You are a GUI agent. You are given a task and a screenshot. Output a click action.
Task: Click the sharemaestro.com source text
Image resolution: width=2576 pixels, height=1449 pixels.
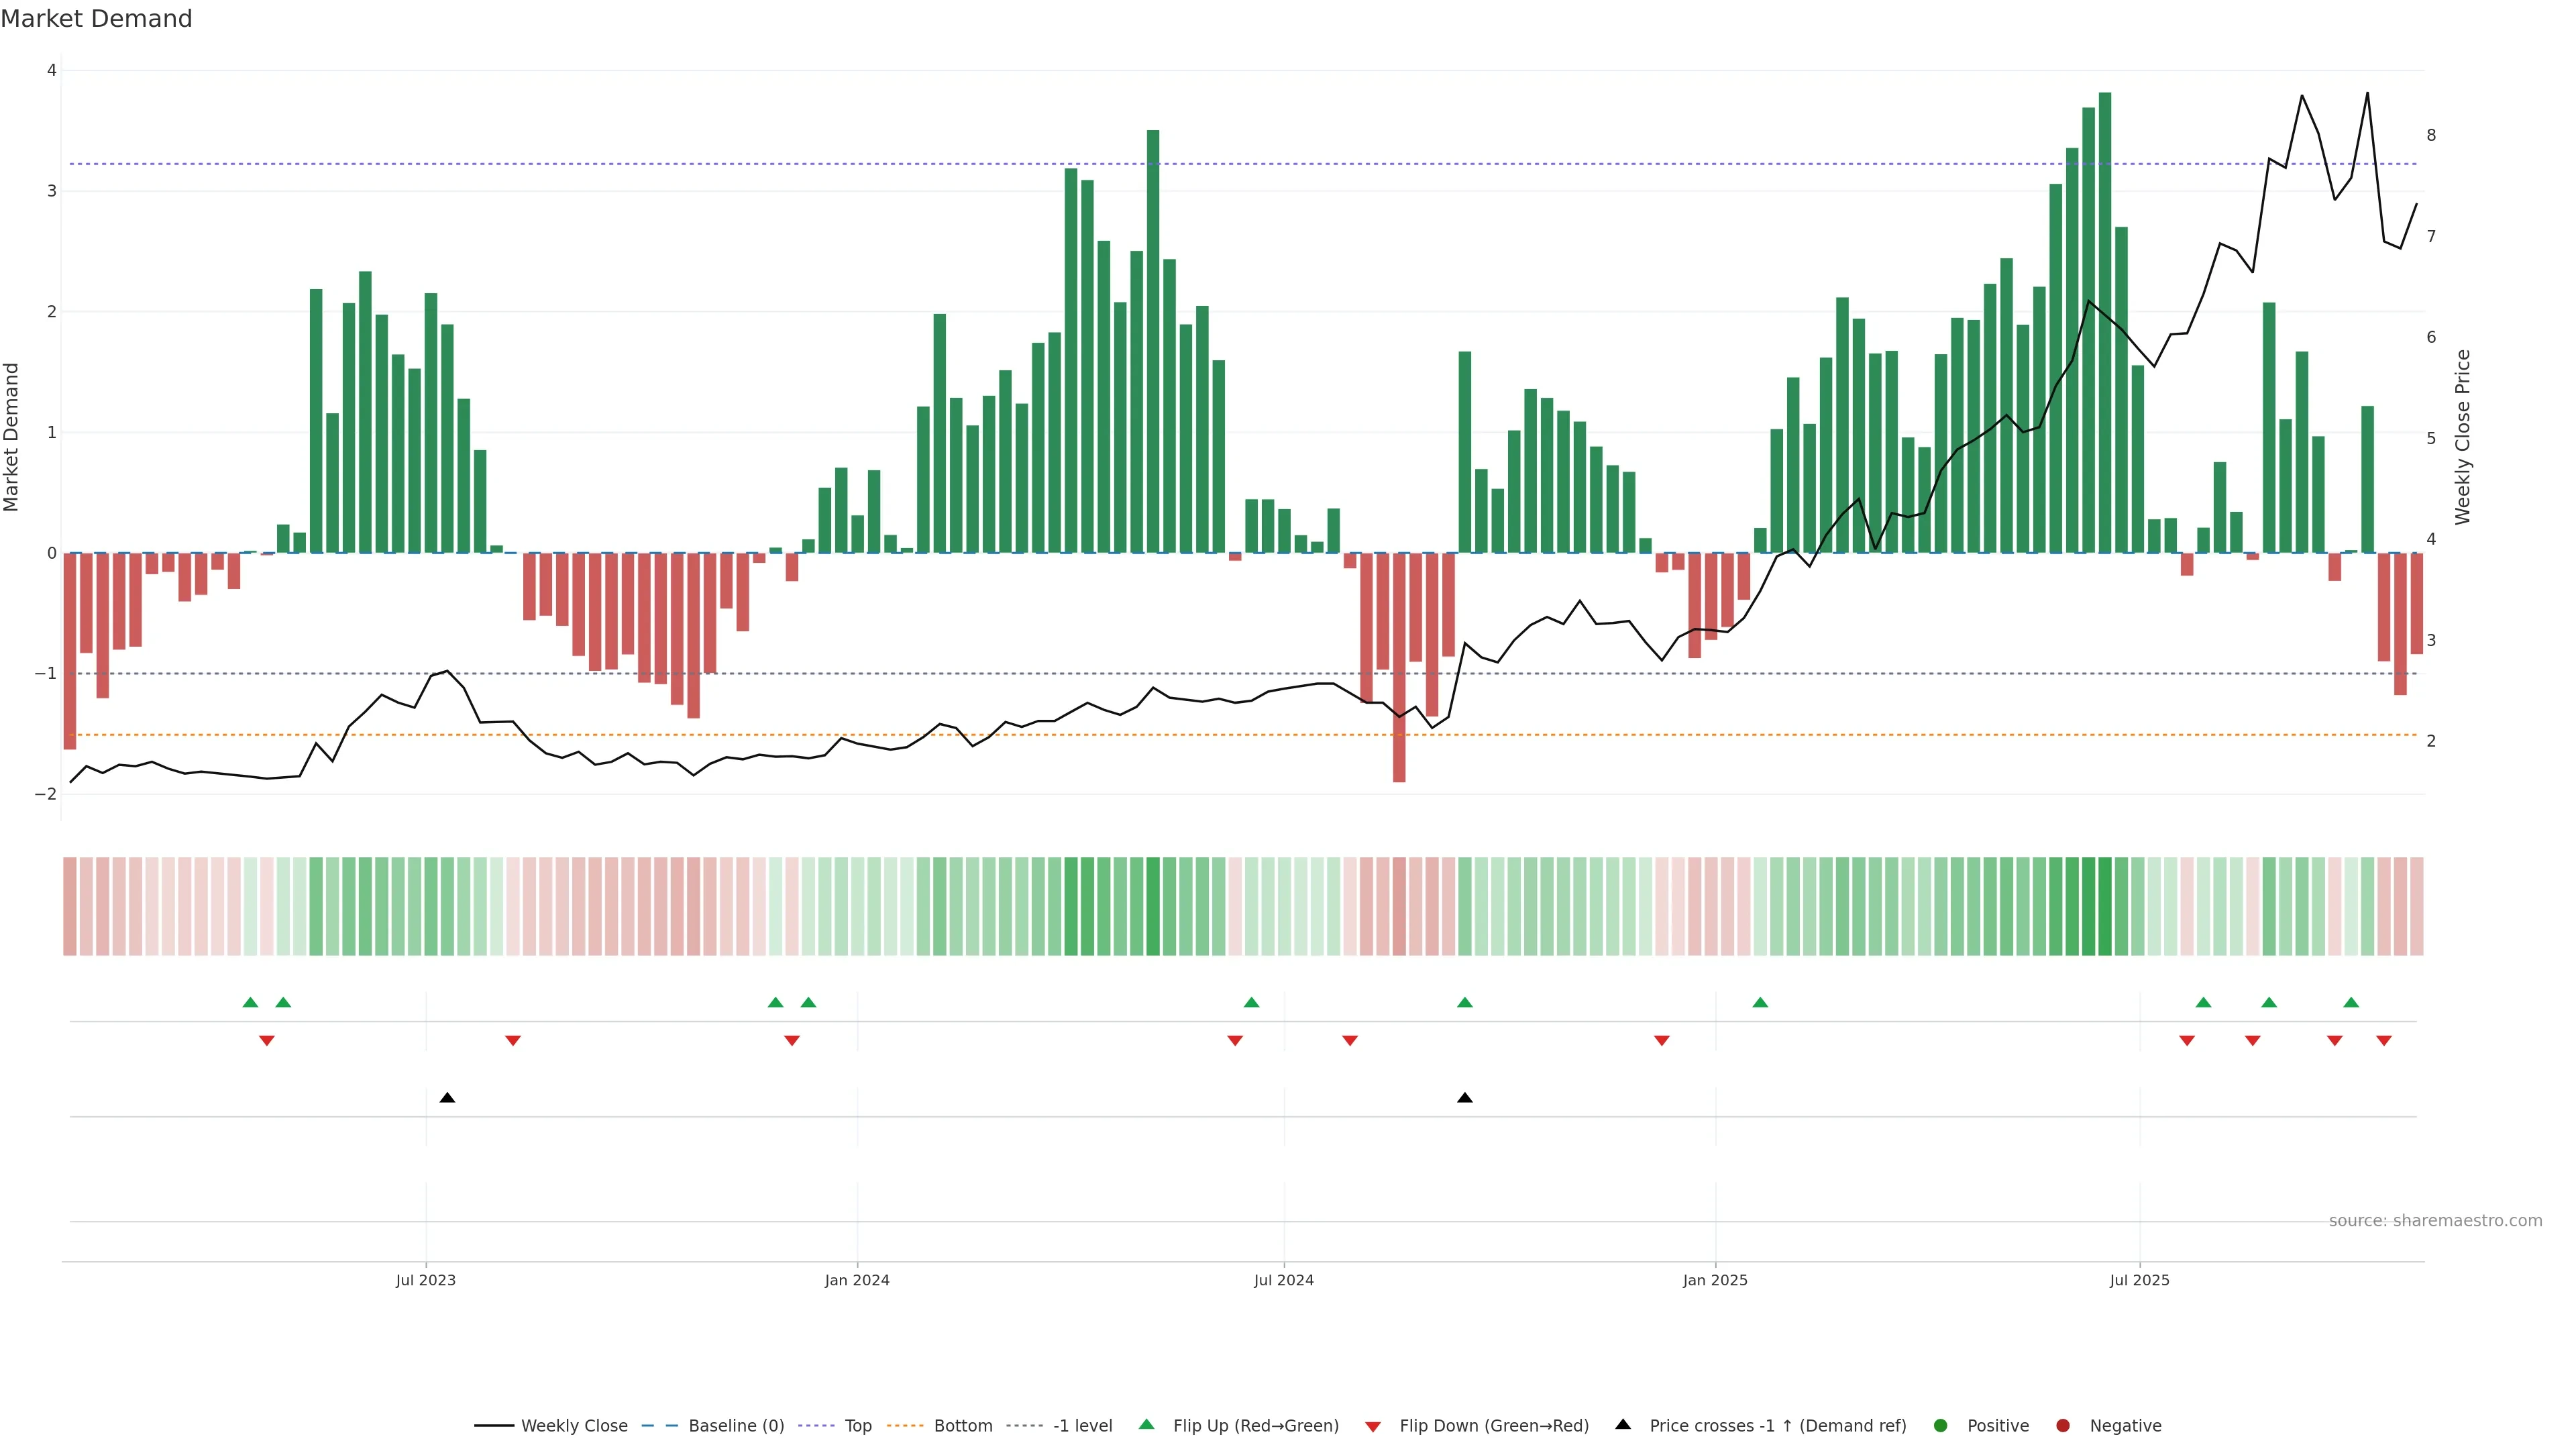click(2435, 1221)
